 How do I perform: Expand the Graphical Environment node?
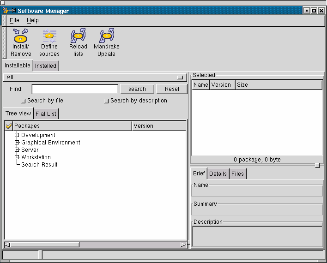[x=17, y=142]
